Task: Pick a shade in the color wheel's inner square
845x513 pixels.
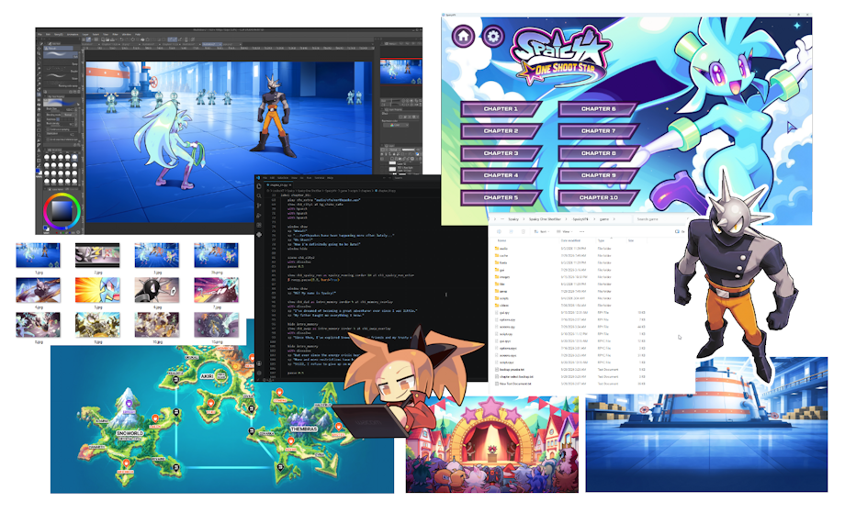Action: (62, 211)
